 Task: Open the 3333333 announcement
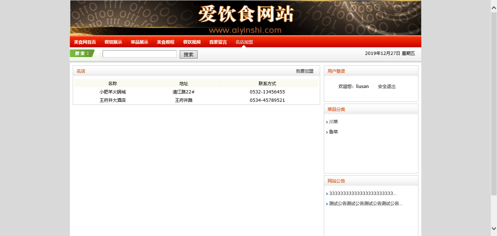pos(363,193)
